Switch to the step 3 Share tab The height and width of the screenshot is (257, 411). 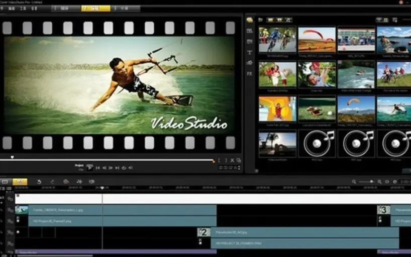(126, 9)
